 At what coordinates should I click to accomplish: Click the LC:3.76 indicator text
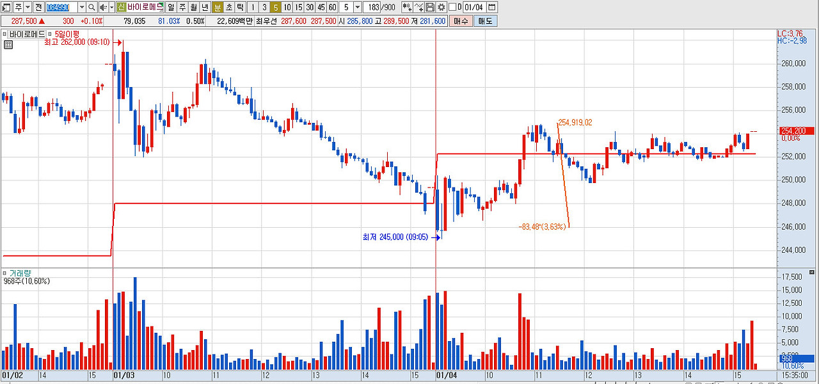(x=789, y=33)
